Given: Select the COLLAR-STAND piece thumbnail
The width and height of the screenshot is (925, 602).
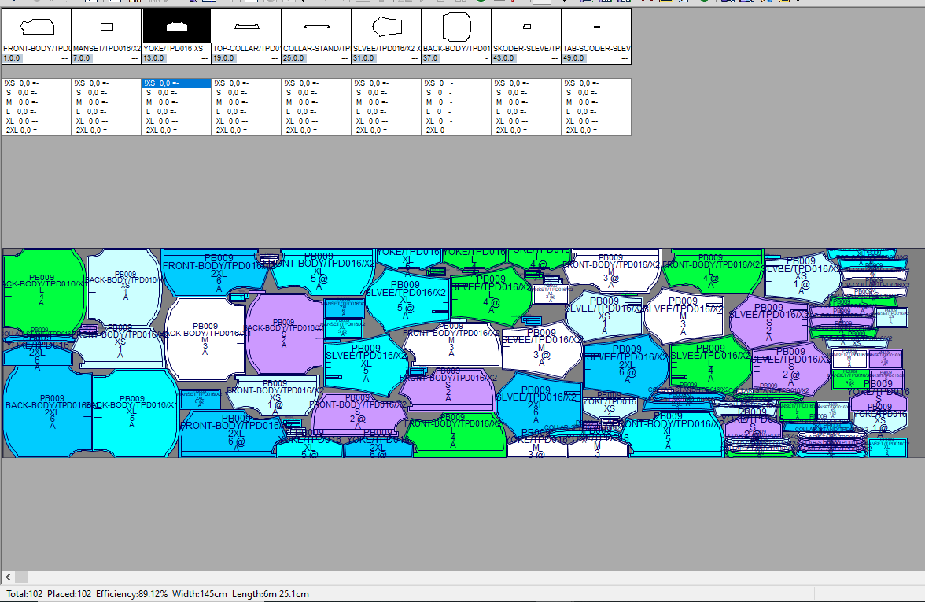Looking at the screenshot, I should (316, 28).
